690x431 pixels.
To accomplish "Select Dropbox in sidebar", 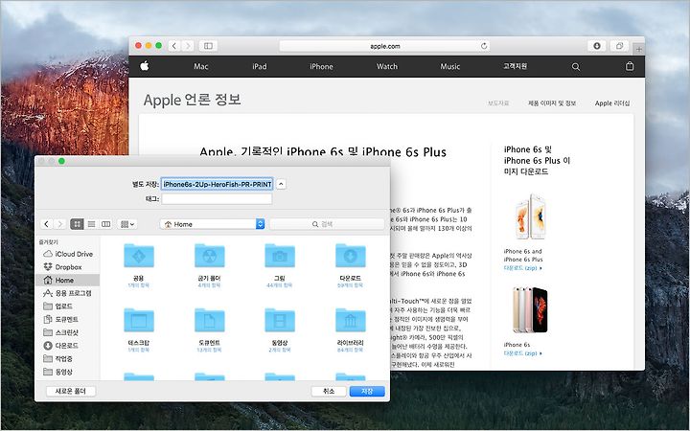I will click(x=68, y=267).
